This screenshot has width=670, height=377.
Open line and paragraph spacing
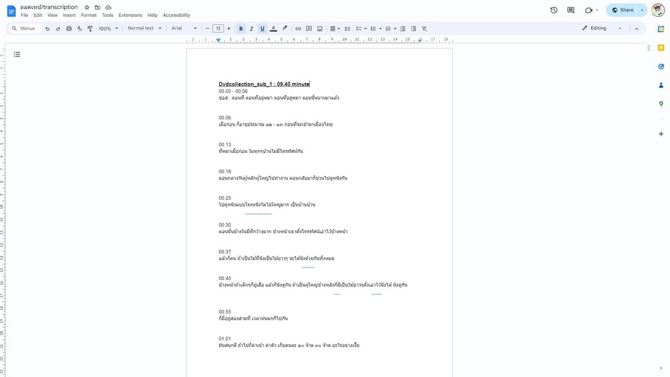click(348, 29)
